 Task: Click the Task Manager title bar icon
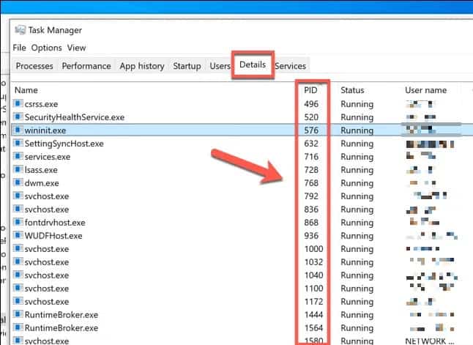(x=21, y=30)
